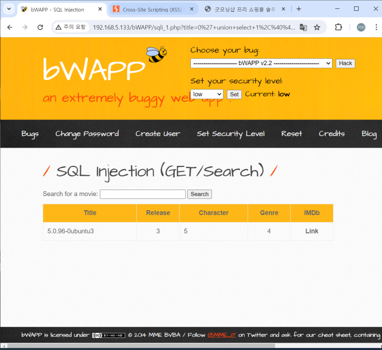Open the Set Security Level menu item
The image size is (382, 350).
click(x=230, y=134)
